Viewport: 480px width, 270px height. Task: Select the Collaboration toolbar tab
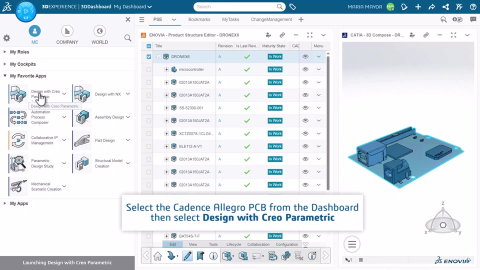[258, 244]
